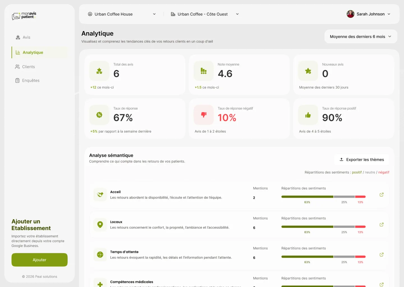
Task: Open the Urban Coffee House organization dropdown
Action: tap(122, 14)
